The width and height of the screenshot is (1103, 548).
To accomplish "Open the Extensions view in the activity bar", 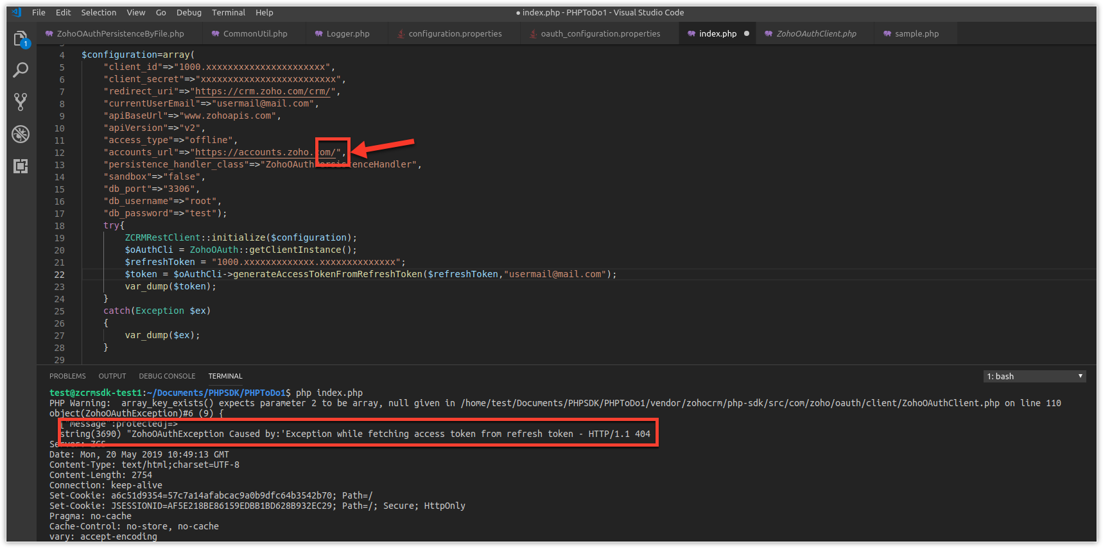I will 21,166.
